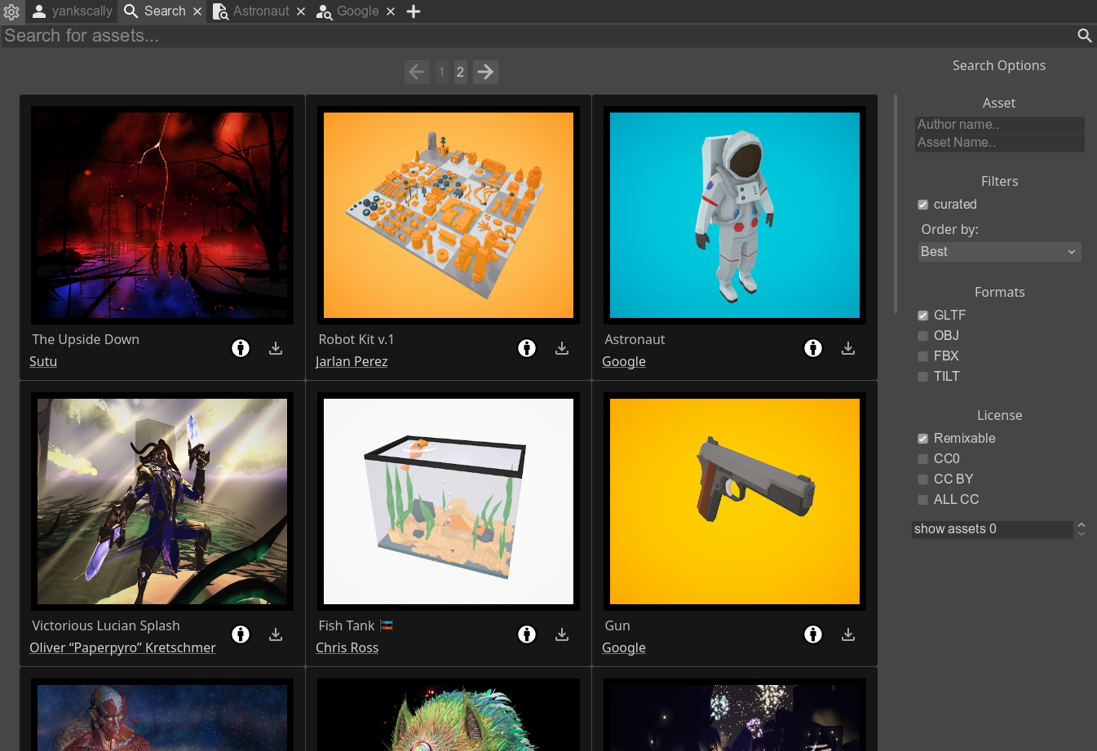The image size is (1097, 751).
Task: Enable the OBJ format checkbox
Action: click(x=922, y=336)
